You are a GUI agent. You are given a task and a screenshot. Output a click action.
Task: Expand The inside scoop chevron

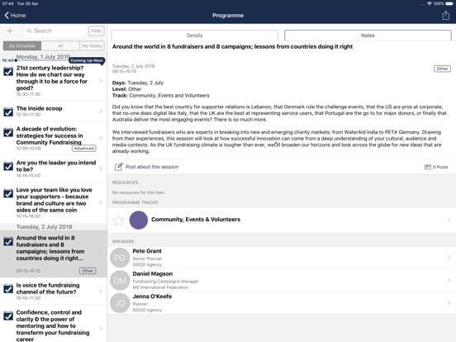101,111
